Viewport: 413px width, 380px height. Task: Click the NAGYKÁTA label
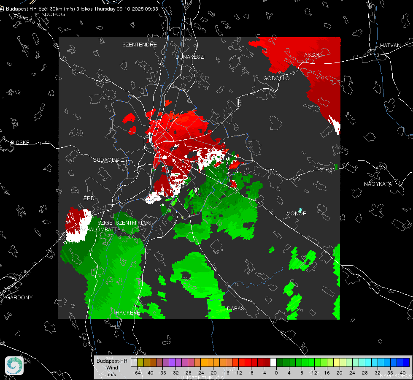pyautogui.click(x=378, y=184)
